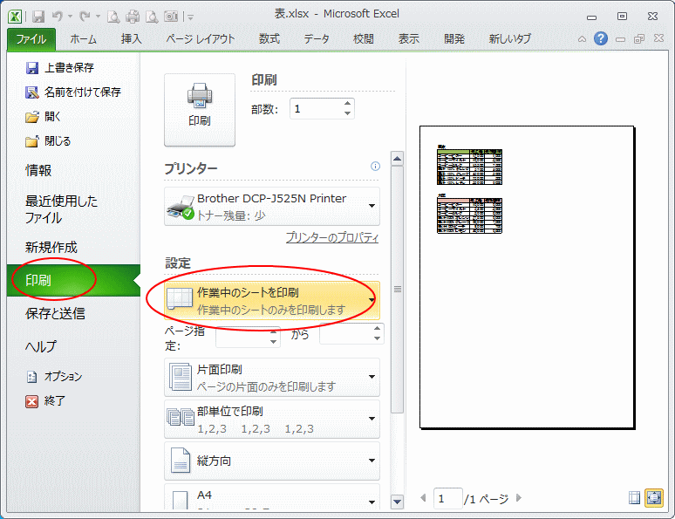
Task: Open the データ tab
Action: [317, 39]
